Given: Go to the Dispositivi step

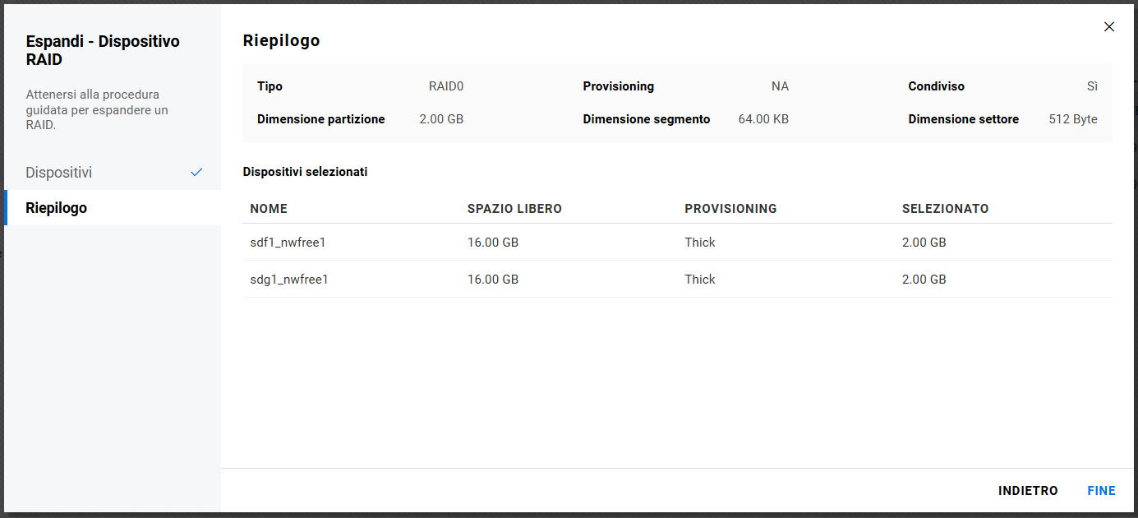Looking at the screenshot, I should (x=59, y=173).
